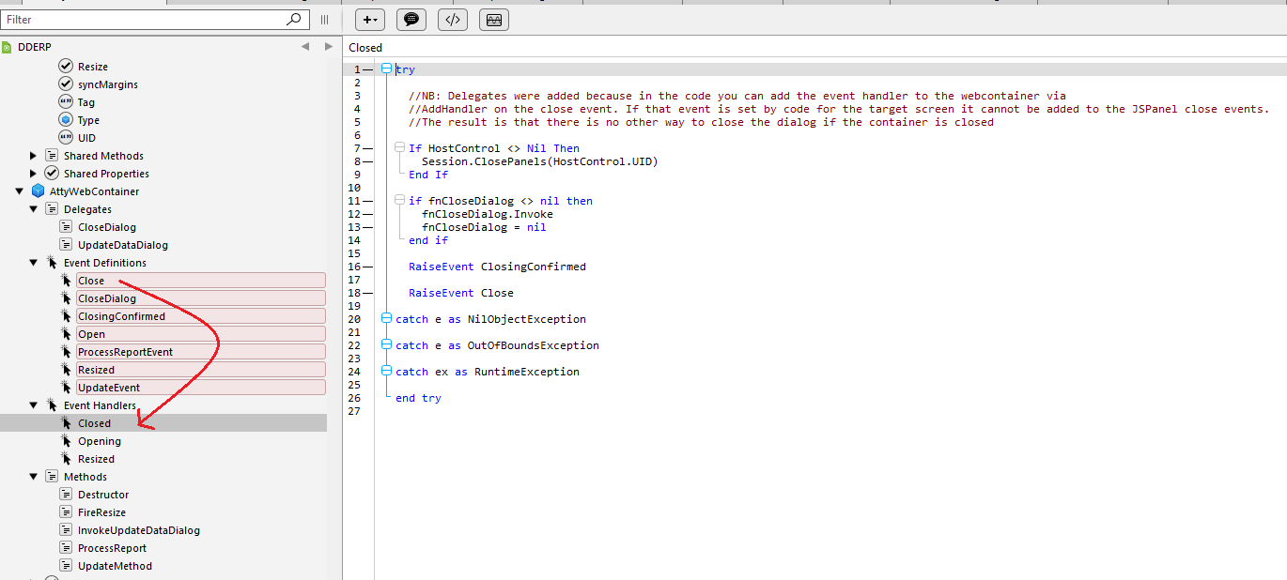Image resolution: width=1287 pixels, height=580 pixels.
Task: Click the Type property icon
Action: pos(66,120)
